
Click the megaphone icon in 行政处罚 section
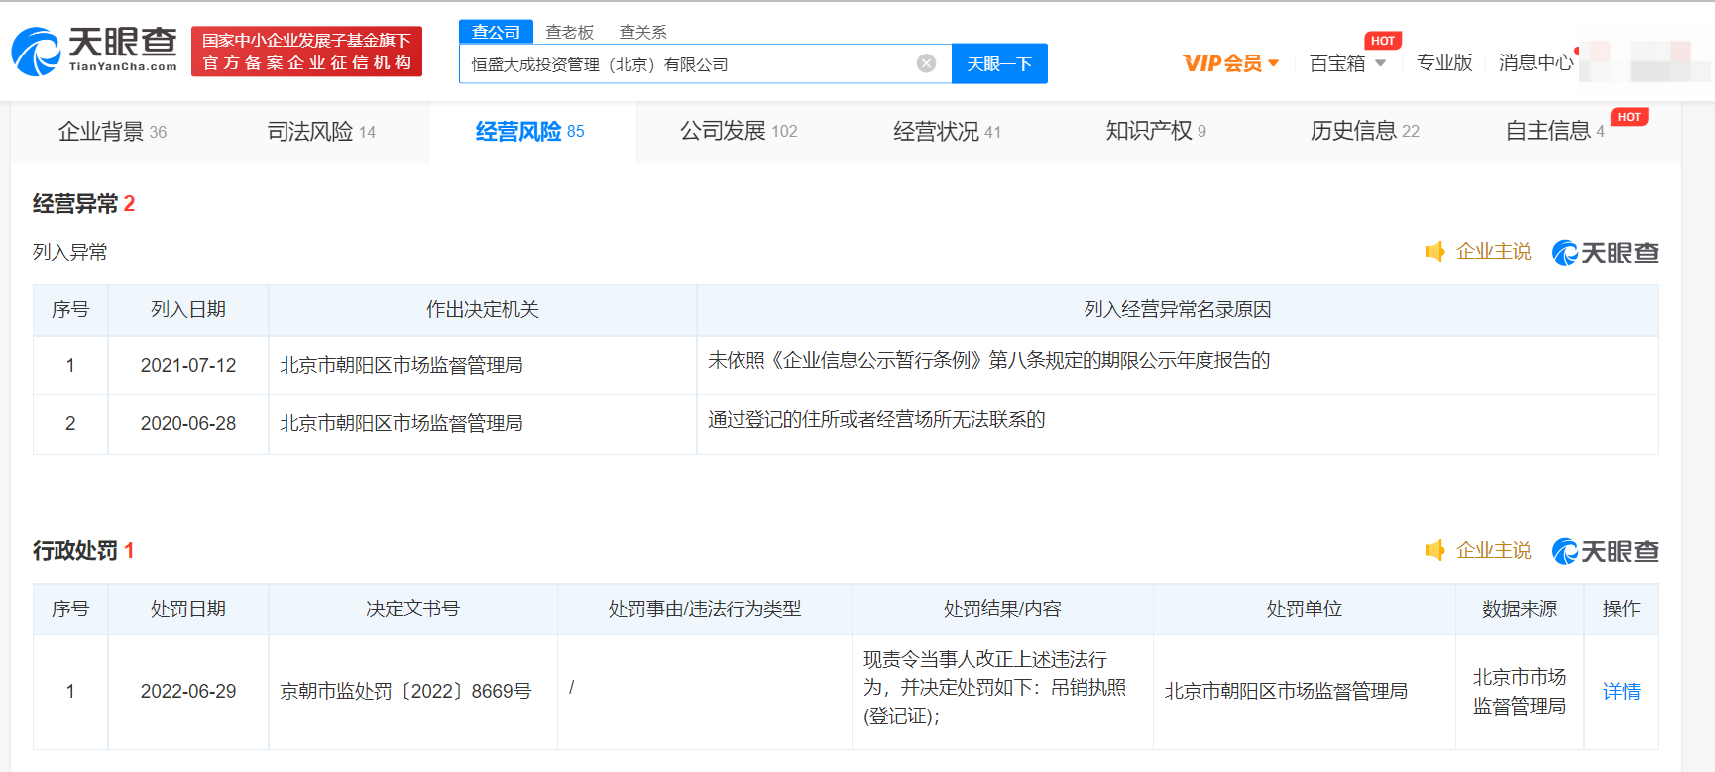point(1434,550)
